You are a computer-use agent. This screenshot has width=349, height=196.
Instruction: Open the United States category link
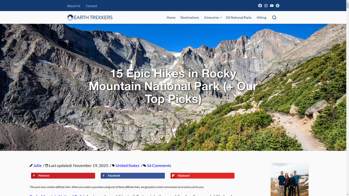coord(127,166)
